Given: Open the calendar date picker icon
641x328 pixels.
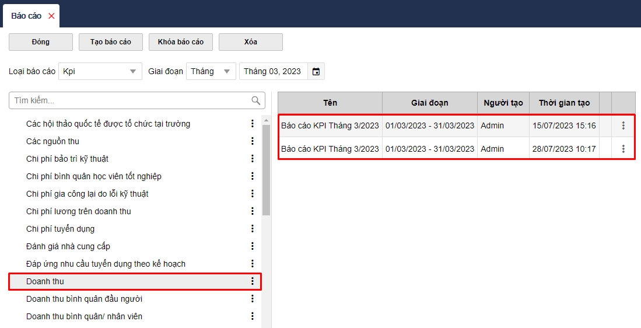Looking at the screenshot, I should (316, 71).
